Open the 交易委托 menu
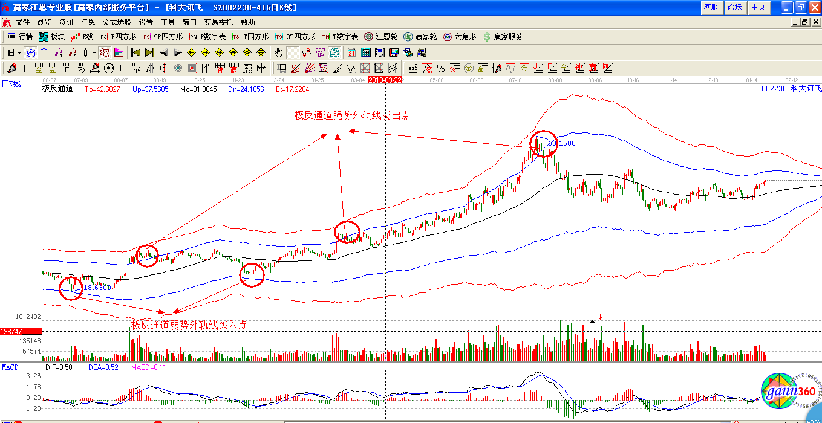 click(218, 22)
